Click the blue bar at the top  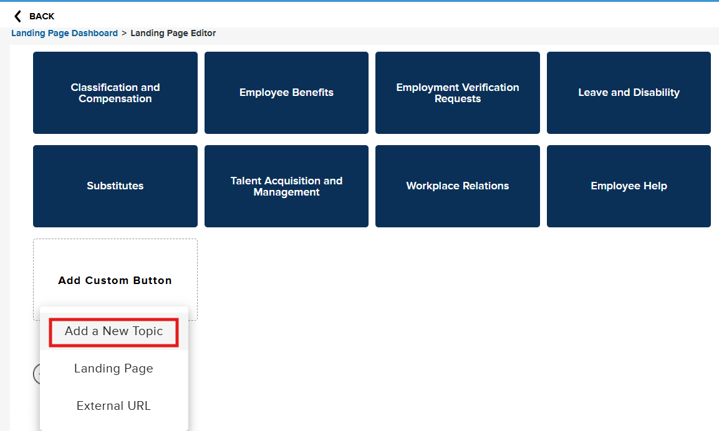tap(359, 2)
